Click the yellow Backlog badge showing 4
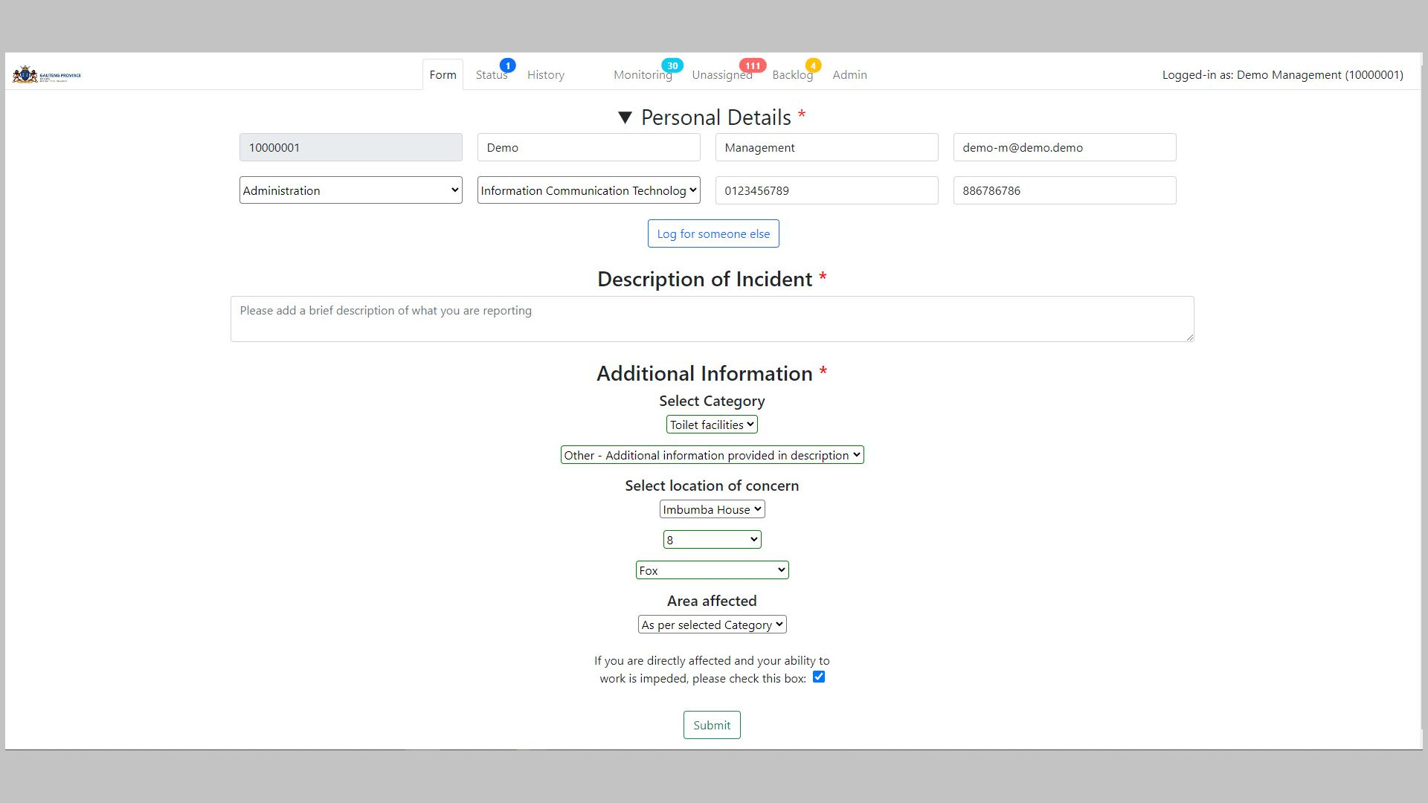1428x803 pixels. coord(813,65)
